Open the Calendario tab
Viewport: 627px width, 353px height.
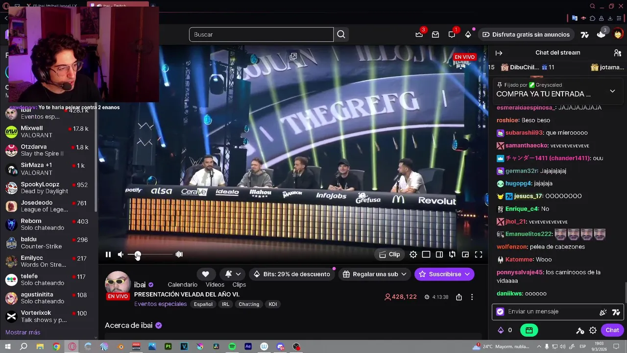[183, 285]
